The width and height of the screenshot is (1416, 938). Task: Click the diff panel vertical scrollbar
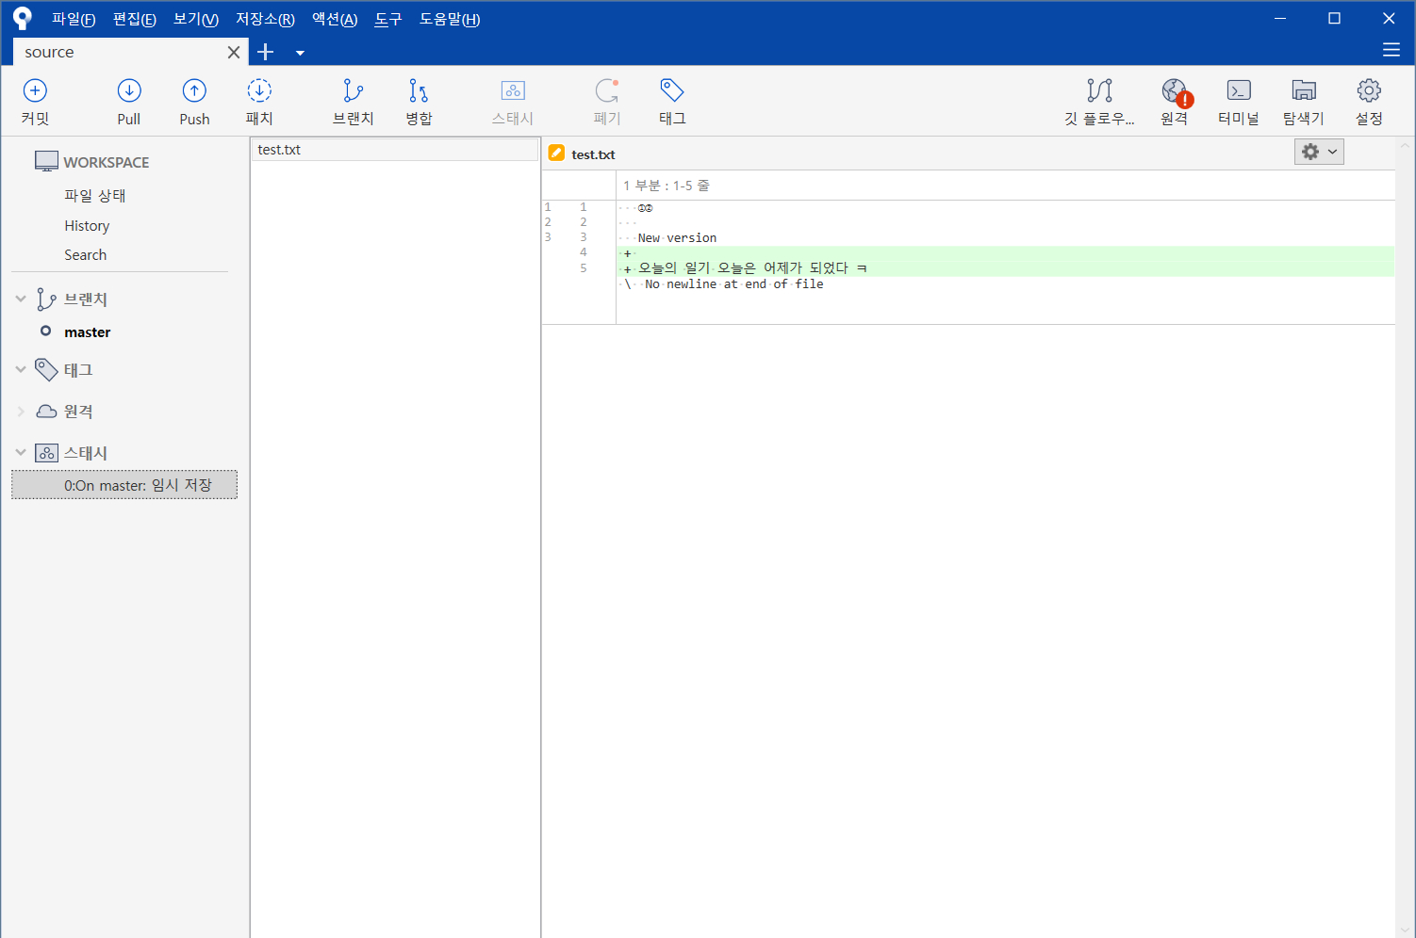coord(1405,537)
